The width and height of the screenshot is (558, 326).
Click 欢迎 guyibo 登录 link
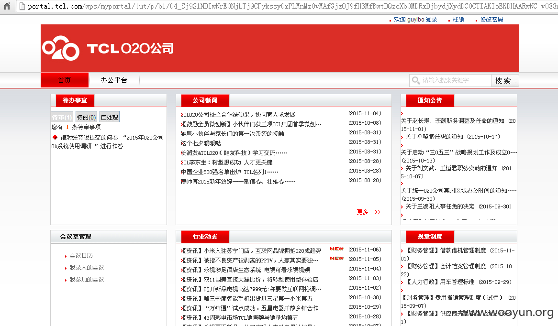(x=415, y=20)
